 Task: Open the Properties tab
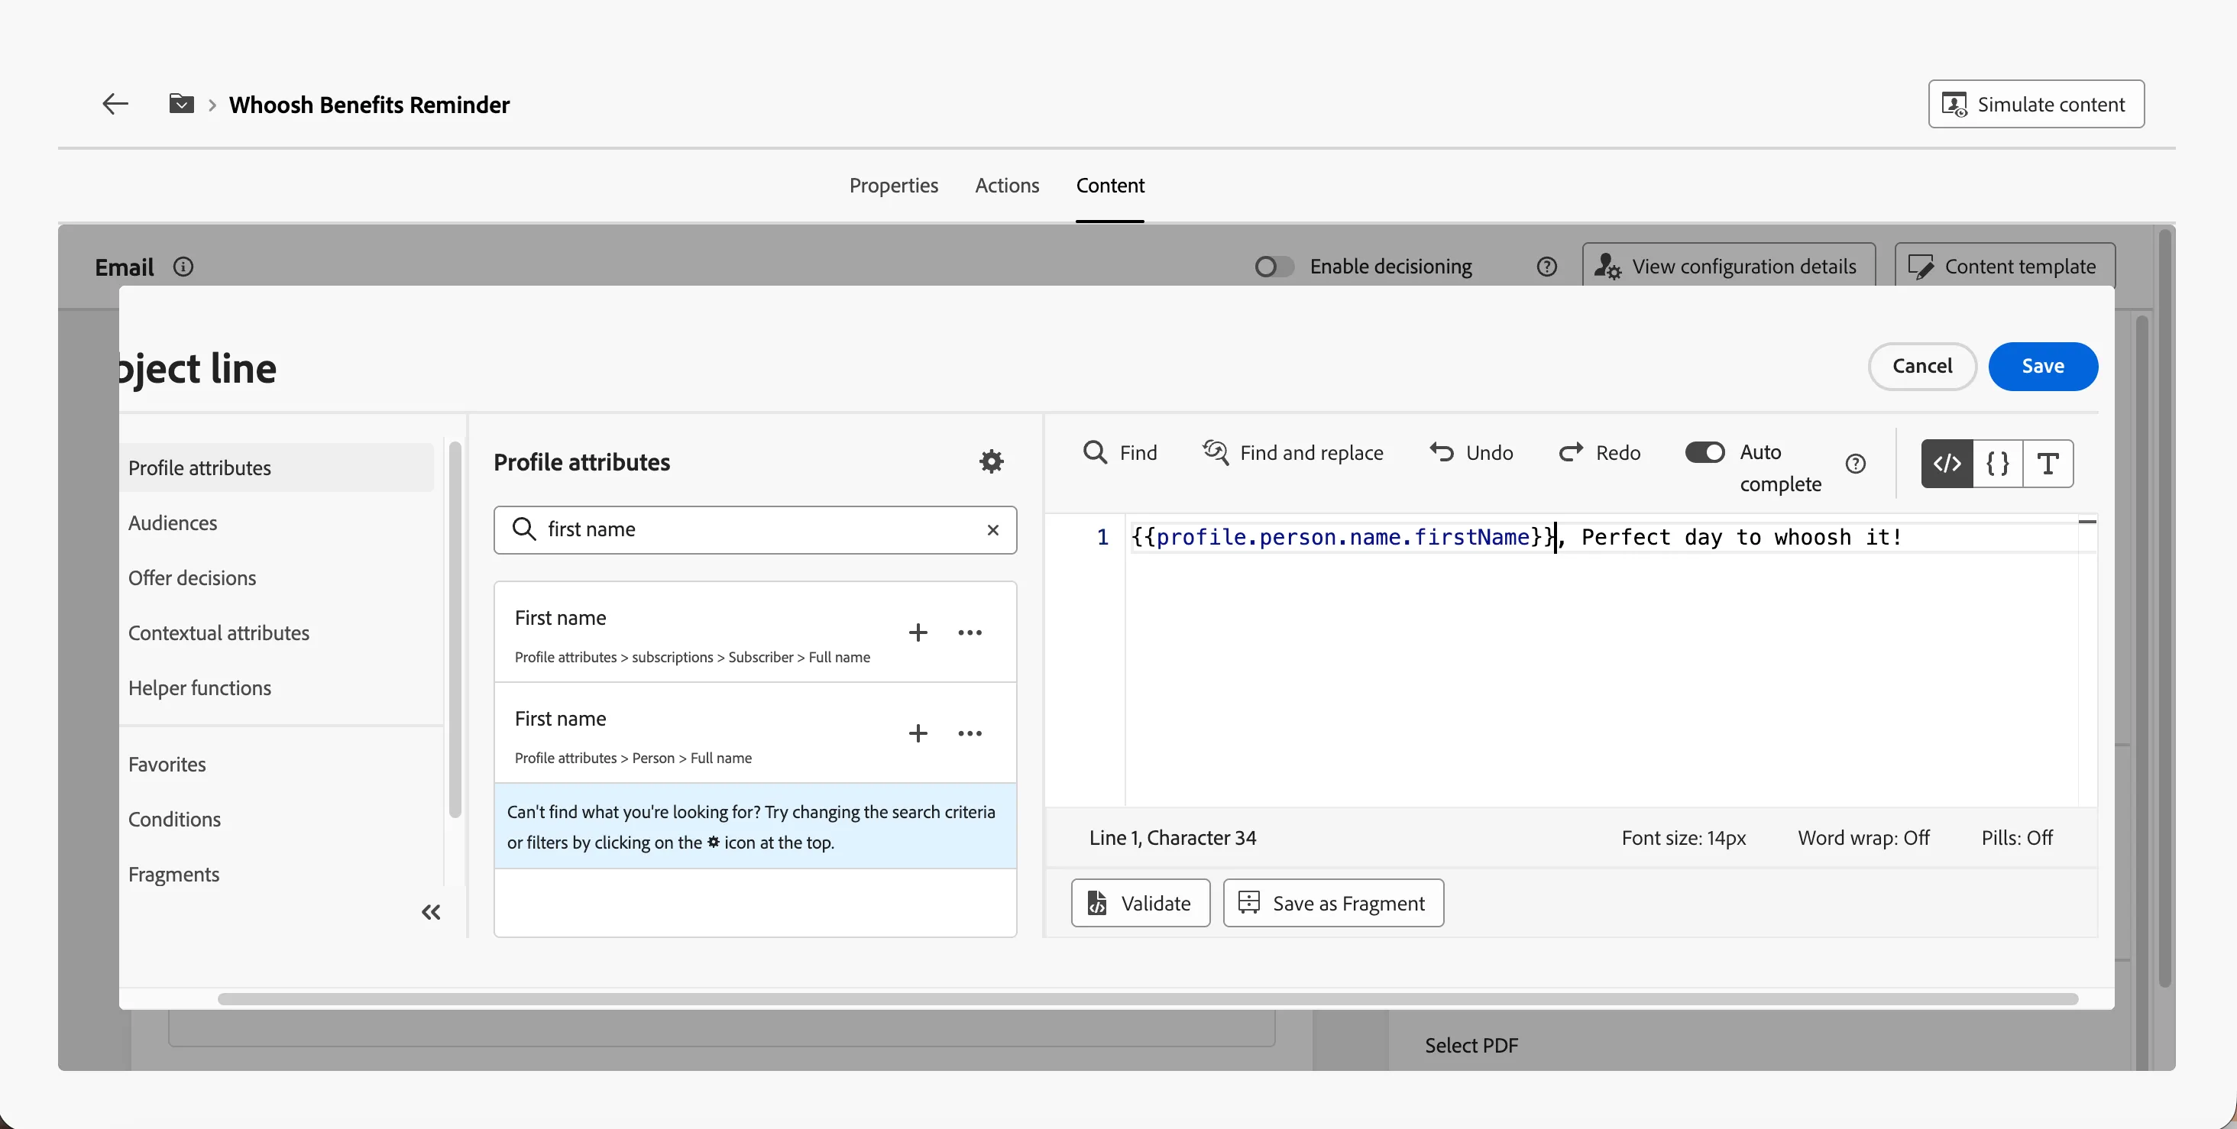click(894, 186)
